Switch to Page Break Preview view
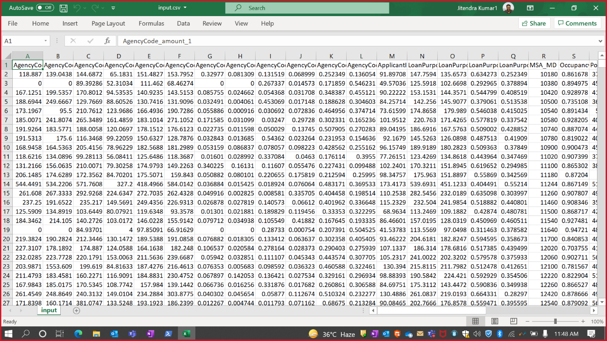Screen dimensions: 607x341 [x=513, y=322]
